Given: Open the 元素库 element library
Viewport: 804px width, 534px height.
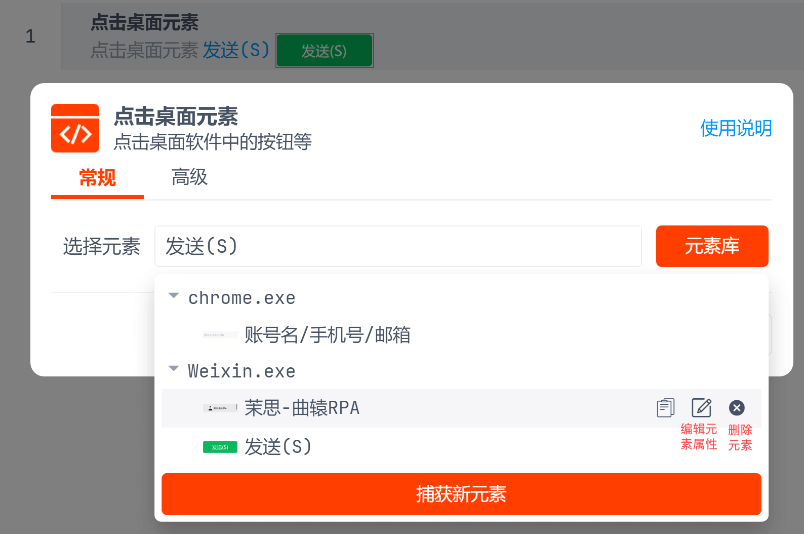Looking at the screenshot, I should click(712, 246).
